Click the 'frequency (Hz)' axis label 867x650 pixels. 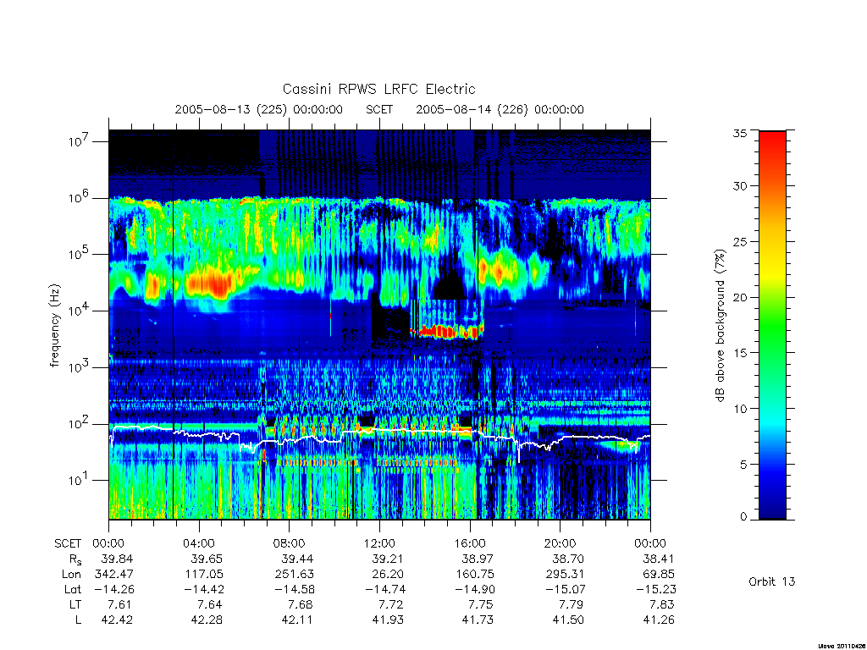[54, 326]
